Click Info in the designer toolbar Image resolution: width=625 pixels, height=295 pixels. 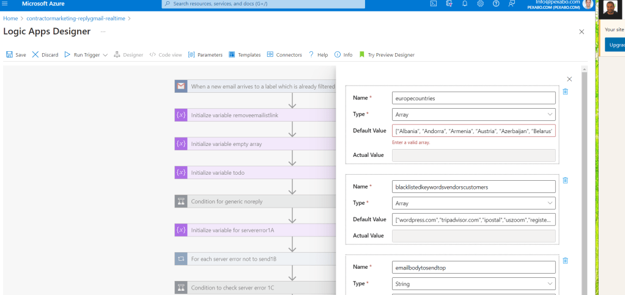tap(343, 55)
